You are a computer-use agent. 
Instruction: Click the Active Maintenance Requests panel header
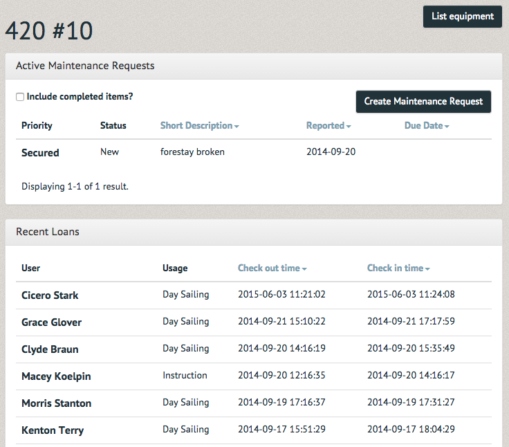(x=254, y=66)
